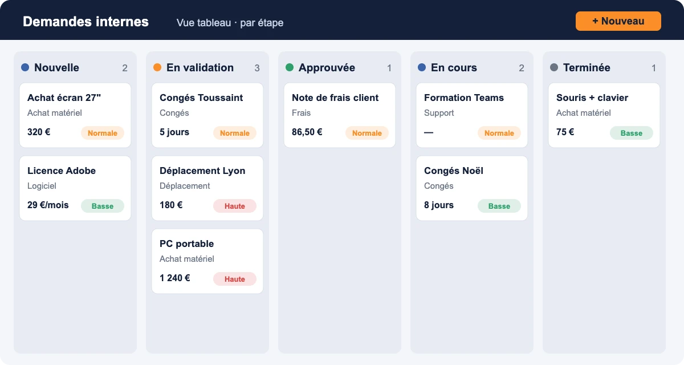Click the green dot beside Approuvée

pyautogui.click(x=290, y=67)
